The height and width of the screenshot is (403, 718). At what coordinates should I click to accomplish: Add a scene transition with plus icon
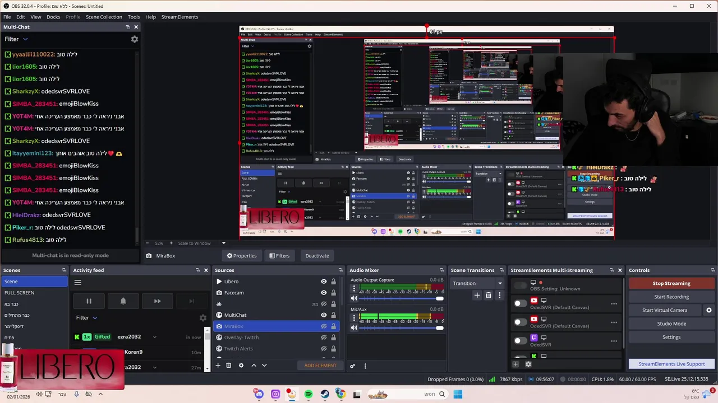(477, 295)
